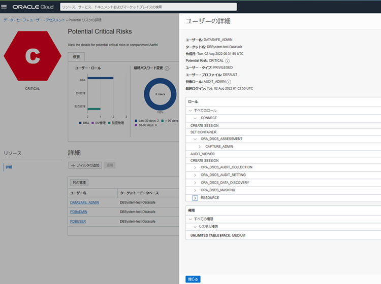
Task: Click the last password change info icon
Action: (x=167, y=68)
